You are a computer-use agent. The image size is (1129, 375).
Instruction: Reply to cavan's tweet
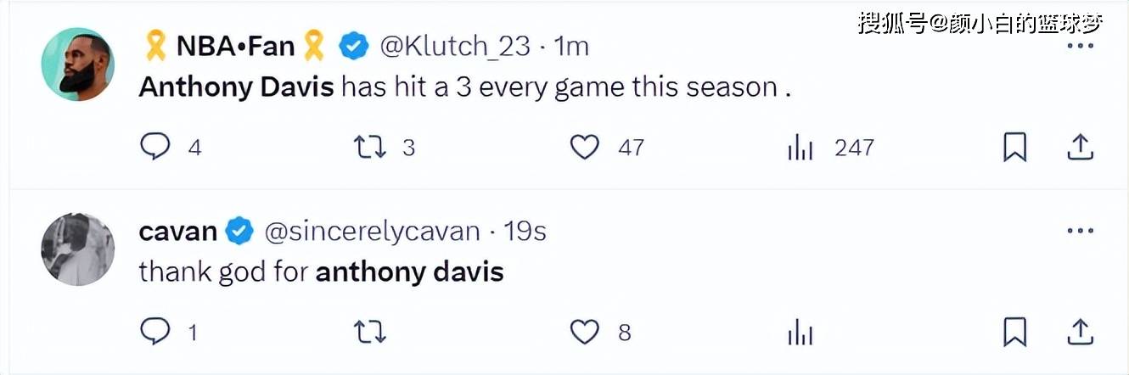click(155, 332)
